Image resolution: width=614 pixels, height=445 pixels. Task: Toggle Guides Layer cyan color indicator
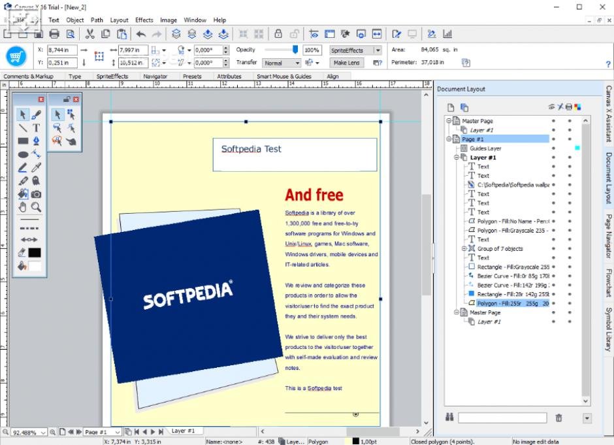click(x=577, y=148)
